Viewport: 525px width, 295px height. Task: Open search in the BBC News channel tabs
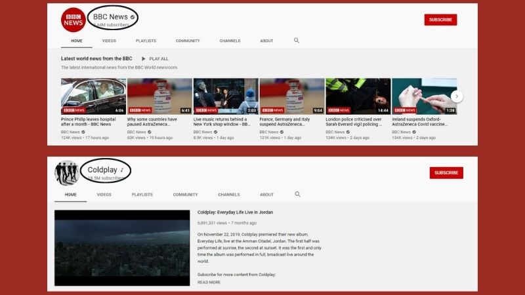297,41
